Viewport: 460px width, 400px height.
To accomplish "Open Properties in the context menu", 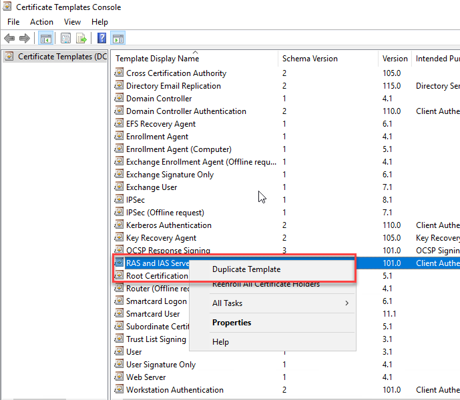I will pos(231,323).
